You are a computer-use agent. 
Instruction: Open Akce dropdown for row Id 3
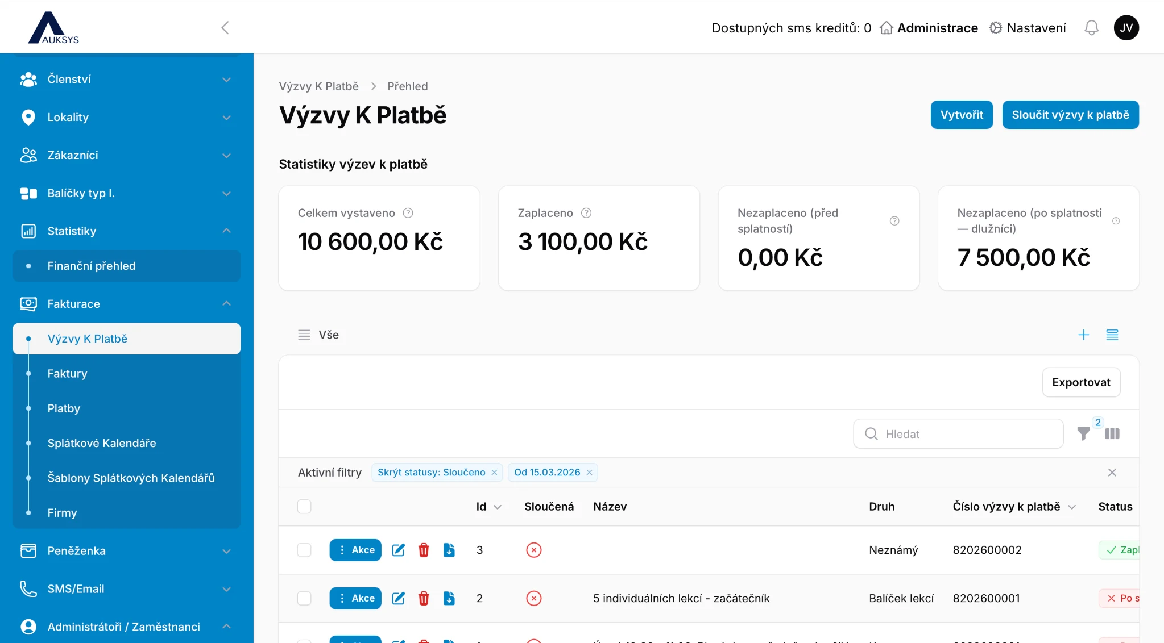click(355, 550)
